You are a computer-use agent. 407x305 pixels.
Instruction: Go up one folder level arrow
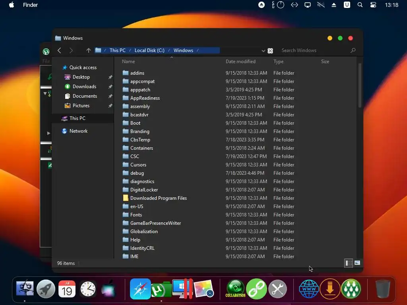pyautogui.click(x=89, y=50)
